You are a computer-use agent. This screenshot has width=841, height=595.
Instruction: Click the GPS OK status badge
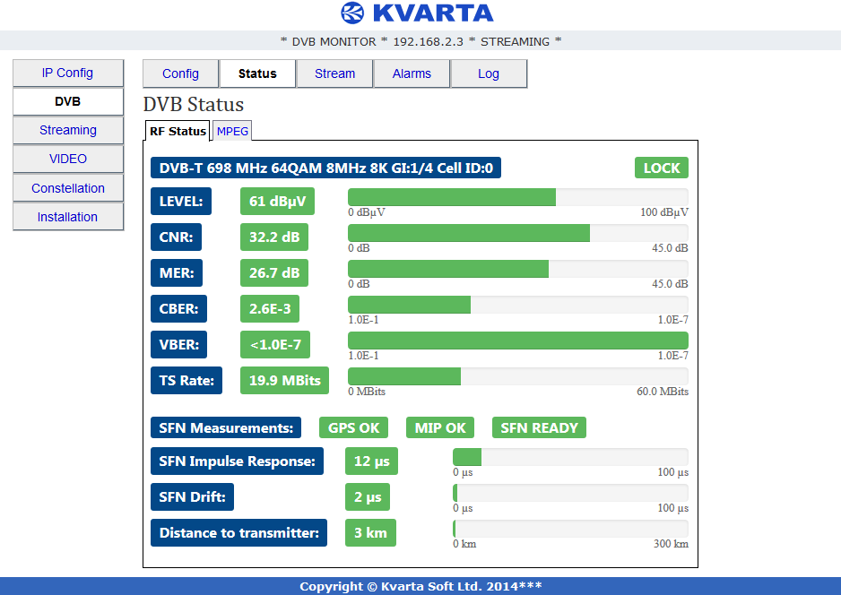[x=353, y=427]
